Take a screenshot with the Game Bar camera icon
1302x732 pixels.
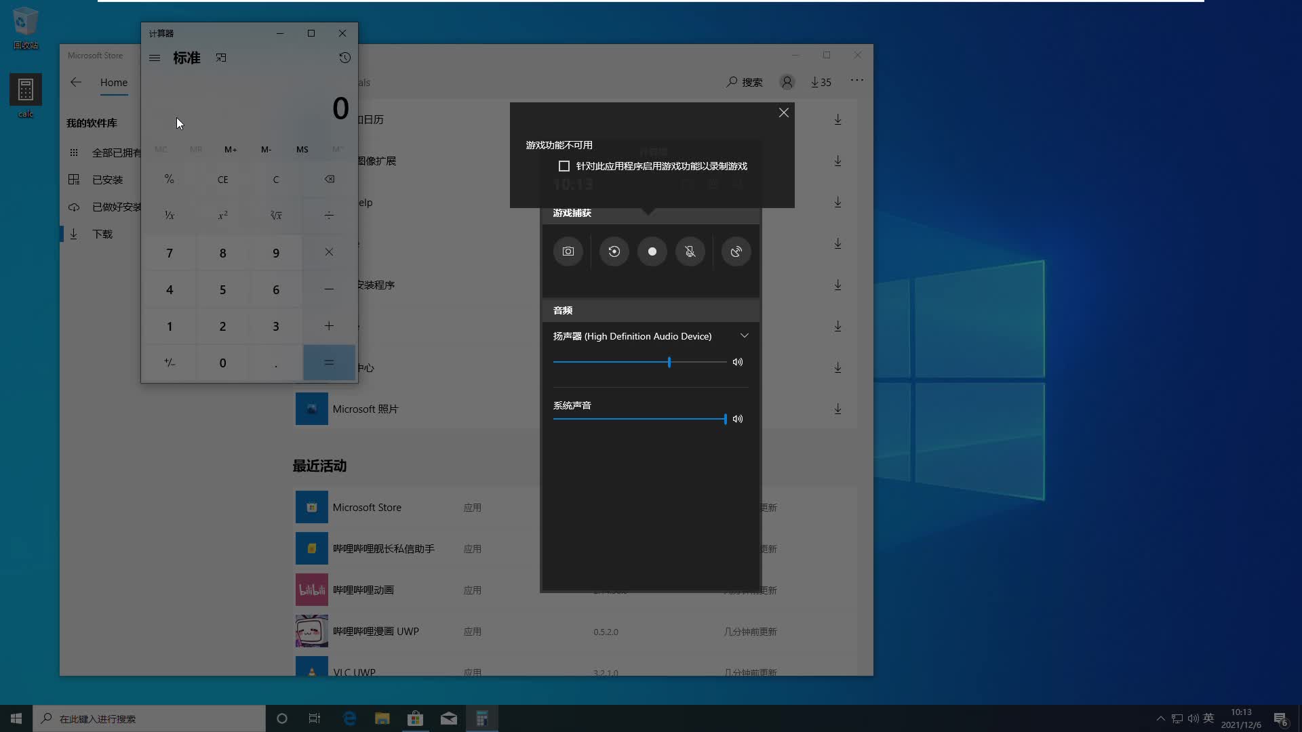(x=568, y=251)
